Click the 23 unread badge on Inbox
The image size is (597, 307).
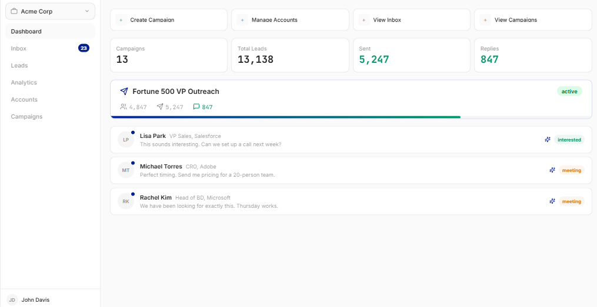(x=84, y=48)
